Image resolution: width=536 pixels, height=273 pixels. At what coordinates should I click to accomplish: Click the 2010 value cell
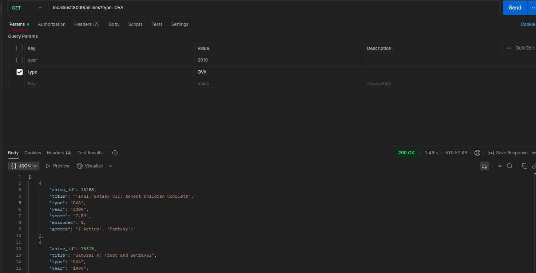pyautogui.click(x=279, y=60)
